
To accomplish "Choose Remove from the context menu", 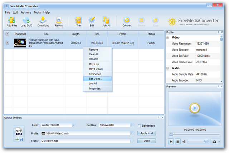I will pos(97,50).
